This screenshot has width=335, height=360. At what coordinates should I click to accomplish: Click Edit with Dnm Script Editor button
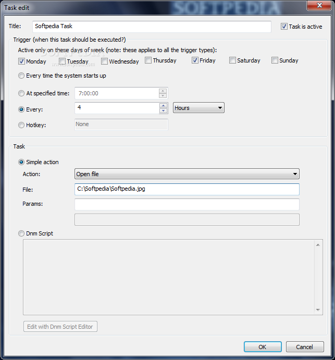(x=60, y=327)
